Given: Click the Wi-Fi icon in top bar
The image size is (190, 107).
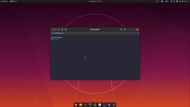Looking at the screenshot, I should click(x=171, y=1).
